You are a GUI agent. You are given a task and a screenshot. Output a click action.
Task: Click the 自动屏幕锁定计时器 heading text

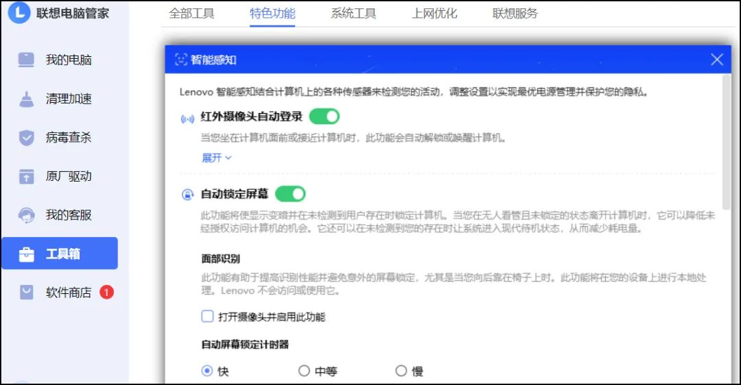245,345
